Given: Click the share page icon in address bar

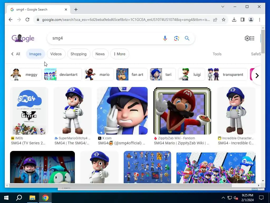Looking at the screenshot, I should tap(215, 20).
